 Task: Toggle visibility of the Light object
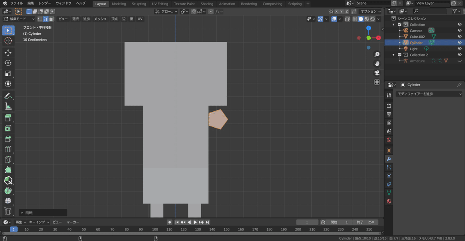[460, 49]
